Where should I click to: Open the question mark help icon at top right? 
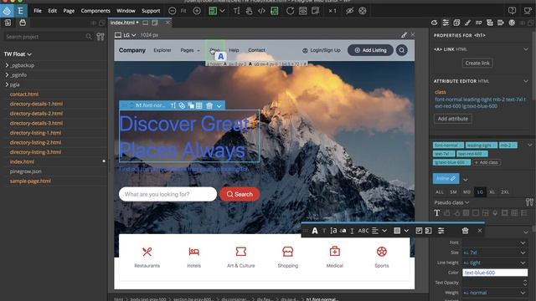click(512, 11)
